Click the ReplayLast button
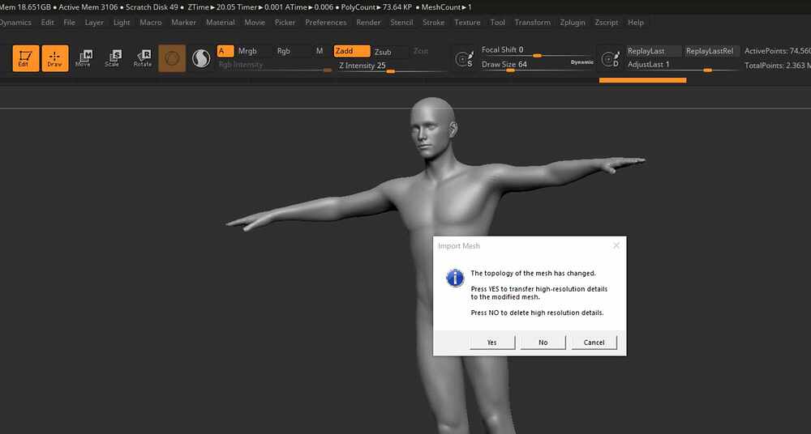This screenshot has height=434, width=811. pyautogui.click(x=653, y=51)
